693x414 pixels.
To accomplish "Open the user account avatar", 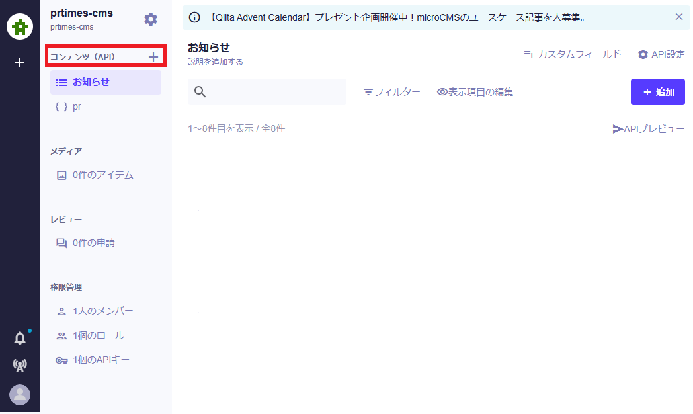I will [20, 395].
